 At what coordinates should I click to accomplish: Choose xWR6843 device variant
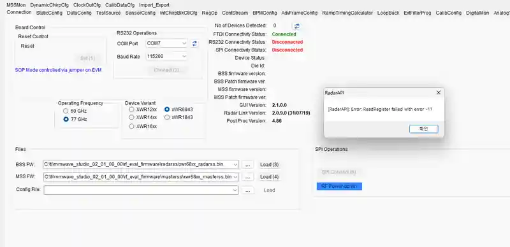point(167,109)
